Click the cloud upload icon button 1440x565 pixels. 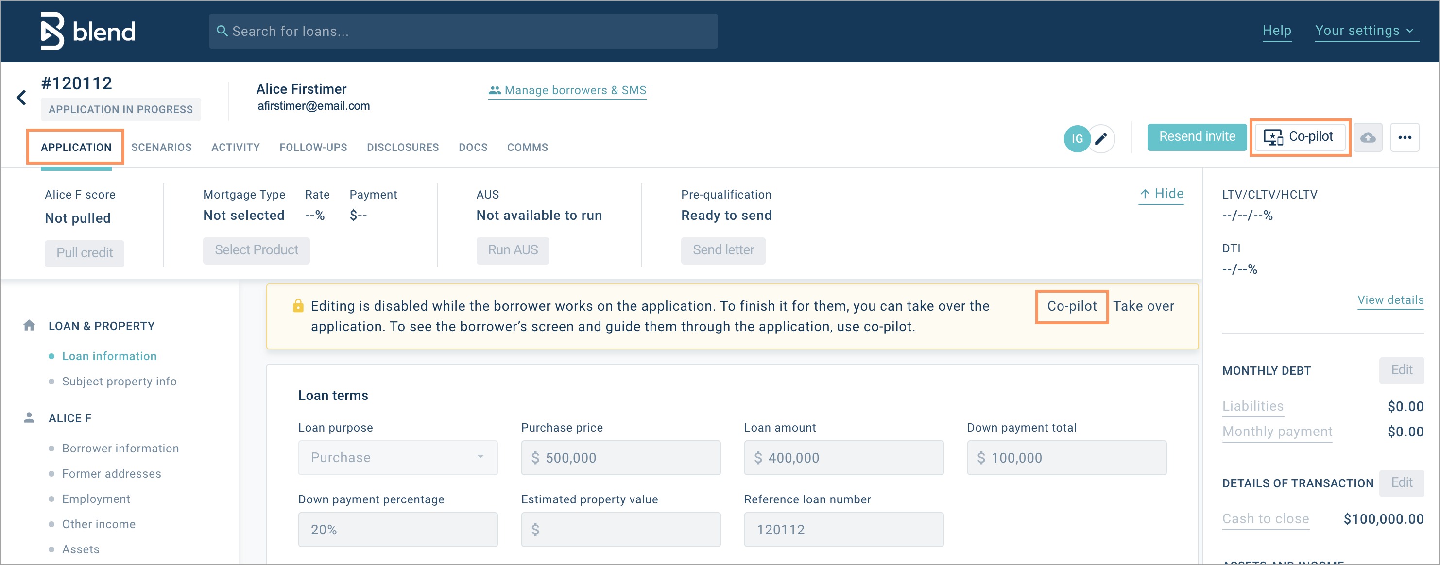pyautogui.click(x=1367, y=137)
